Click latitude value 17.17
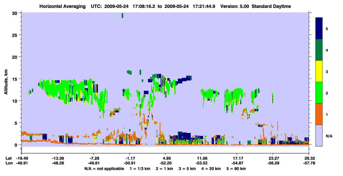Image resolution: width=343 pixels, height=176 pixels. [x=237, y=158]
